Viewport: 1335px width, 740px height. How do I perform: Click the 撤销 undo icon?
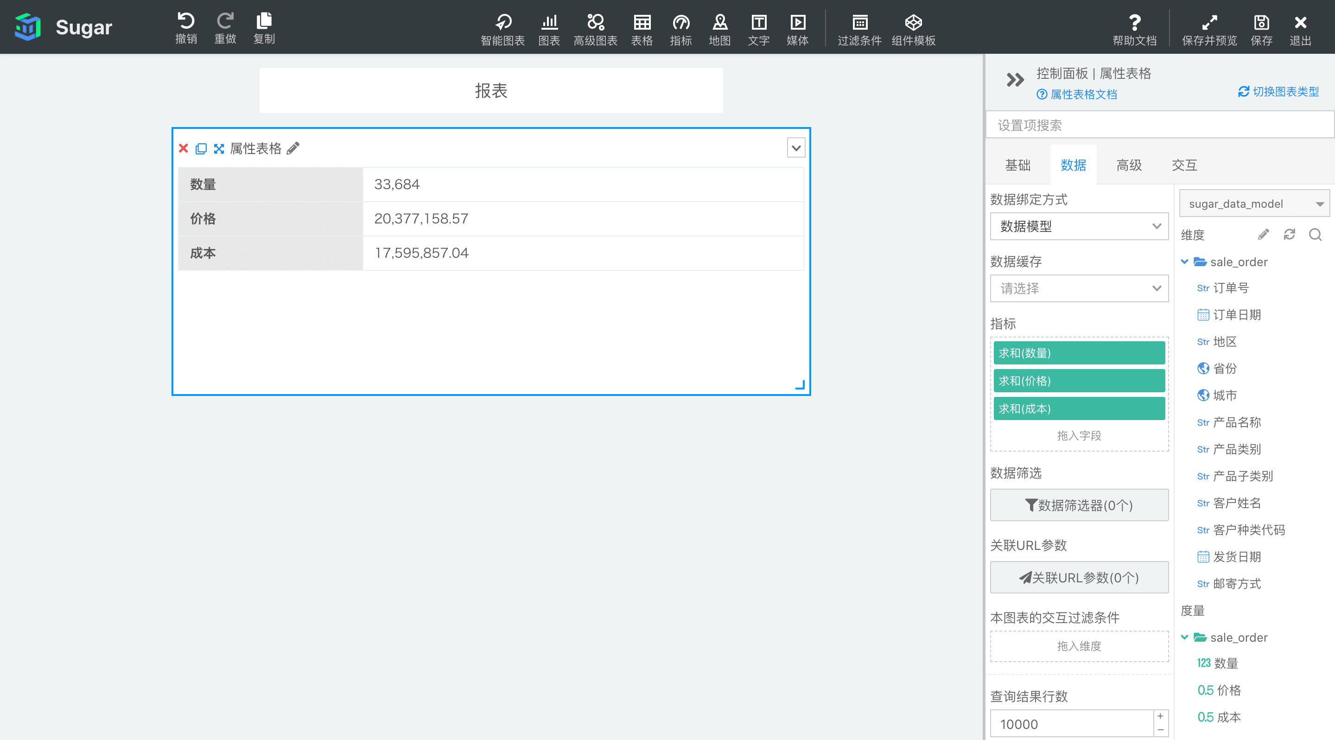coord(186,21)
